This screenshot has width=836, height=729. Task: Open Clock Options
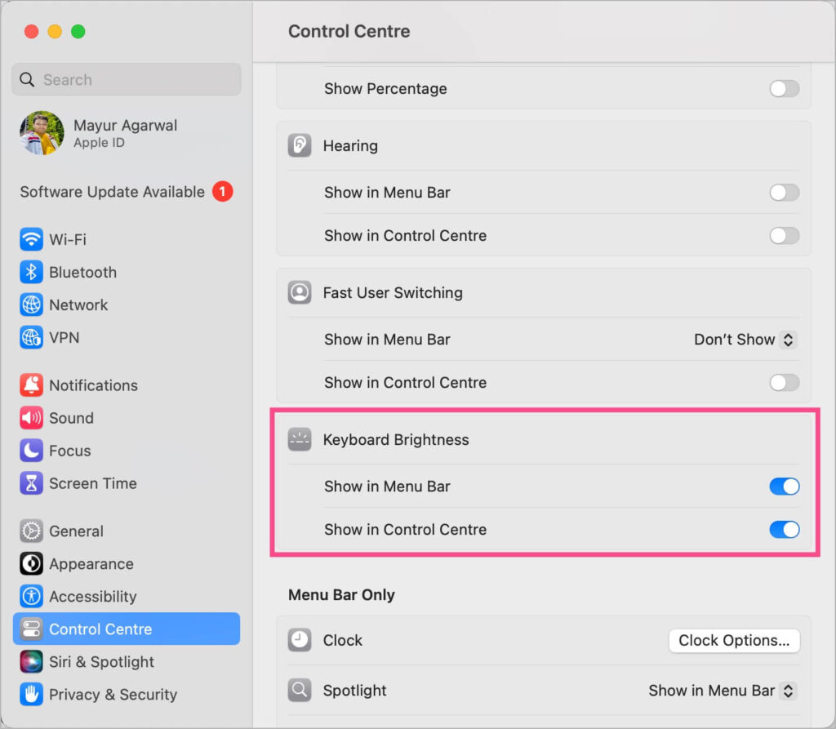click(x=732, y=641)
